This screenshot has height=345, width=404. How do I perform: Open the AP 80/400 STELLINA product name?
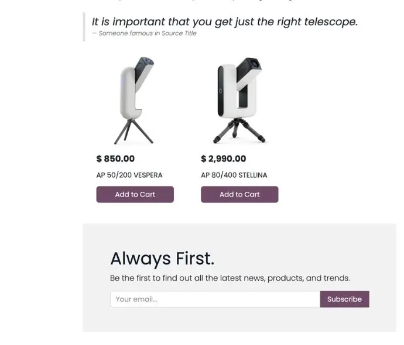(234, 175)
